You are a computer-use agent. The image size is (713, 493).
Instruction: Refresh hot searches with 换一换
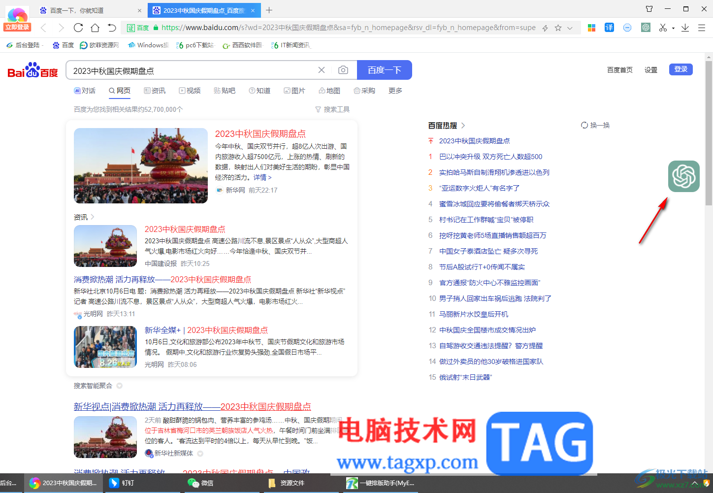point(595,125)
